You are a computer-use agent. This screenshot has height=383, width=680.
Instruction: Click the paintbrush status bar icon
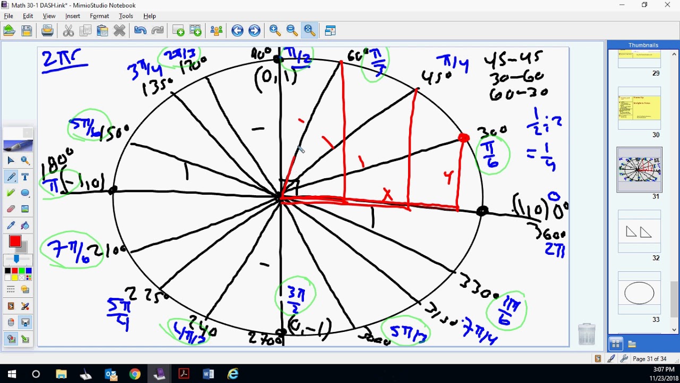pyautogui.click(x=611, y=359)
